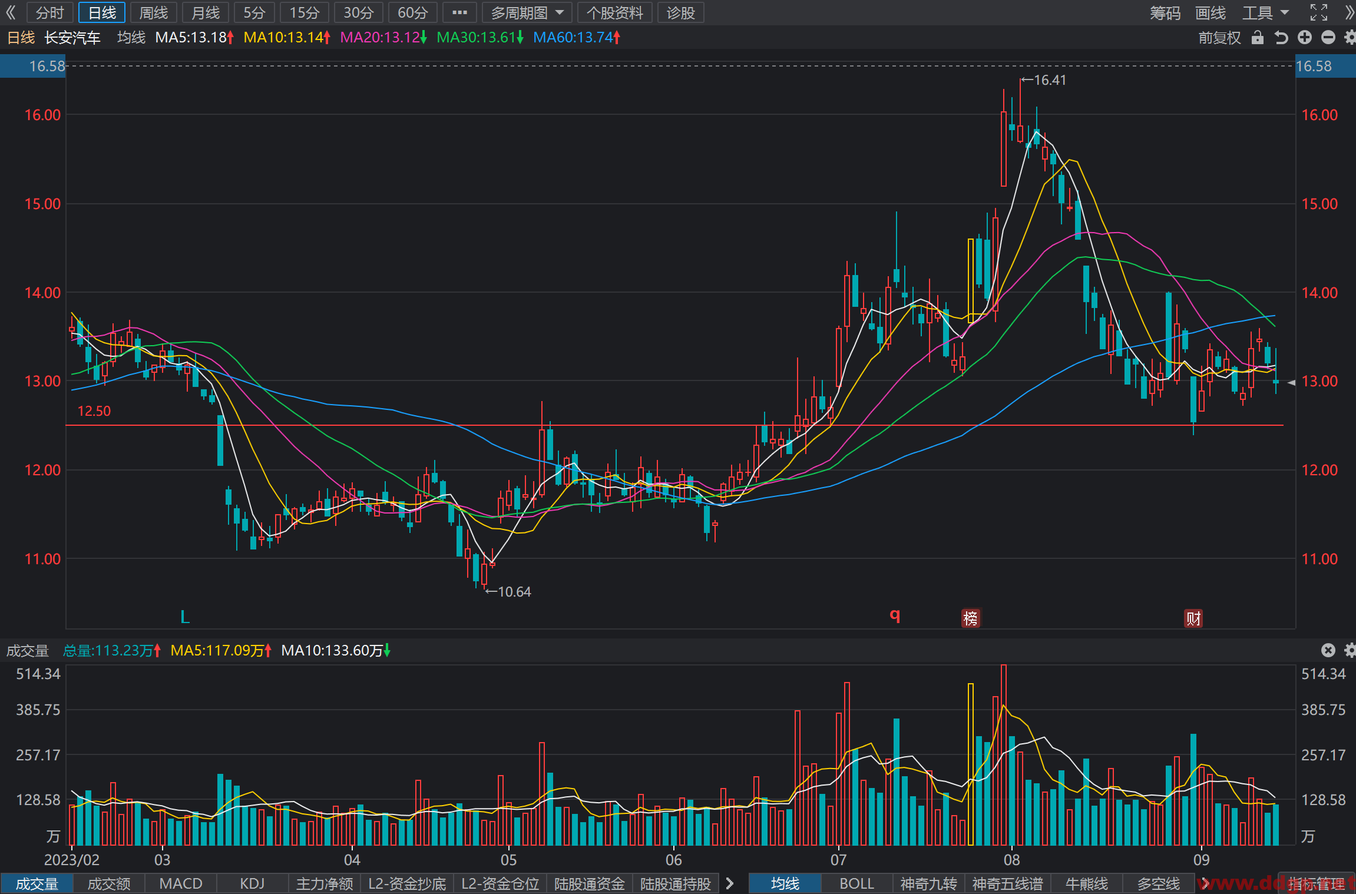Expand the 多周期图 dropdown
The width and height of the screenshot is (1356, 894).
coord(527,12)
